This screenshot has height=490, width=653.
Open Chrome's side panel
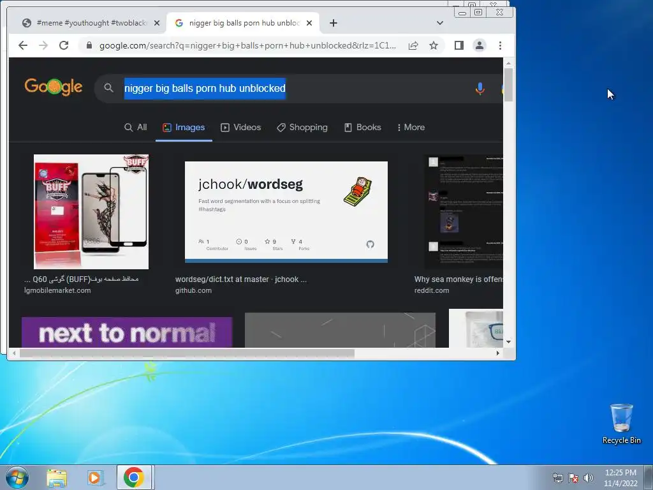click(459, 45)
